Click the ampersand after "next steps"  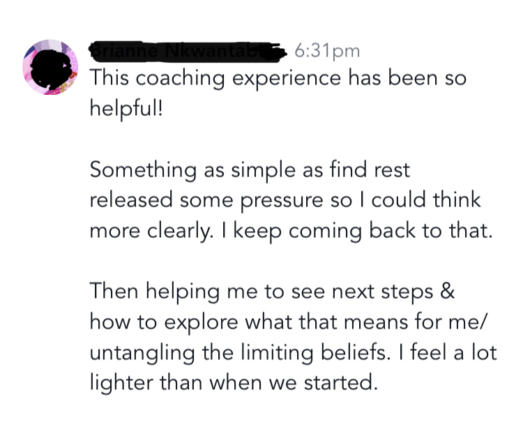(448, 292)
